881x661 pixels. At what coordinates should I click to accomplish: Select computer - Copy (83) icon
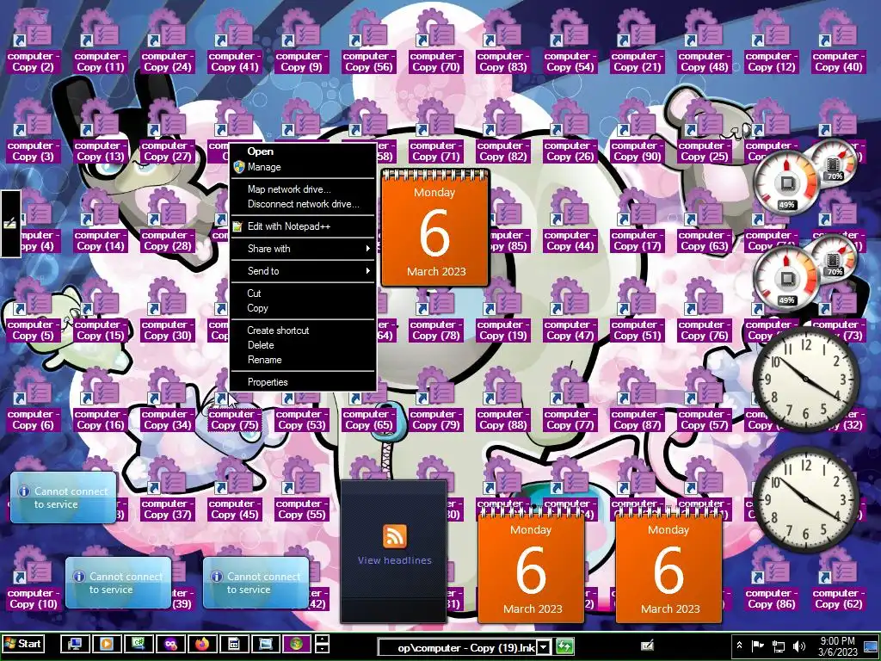[x=502, y=42]
